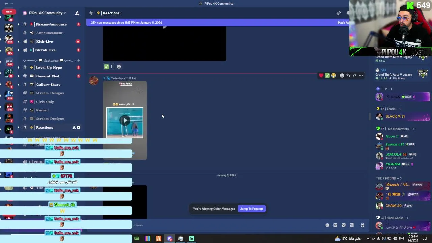This screenshot has height=243, width=432.
Task: Click the member CHAWi.40 in member list
Action: click(402, 206)
